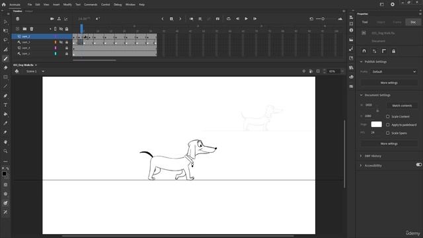
Task: Toggle the Accessibility switch
Action: coord(418,165)
